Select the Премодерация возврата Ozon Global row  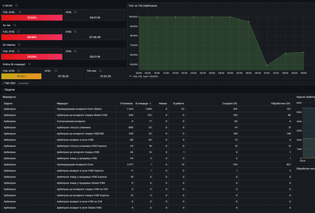(147, 109)
